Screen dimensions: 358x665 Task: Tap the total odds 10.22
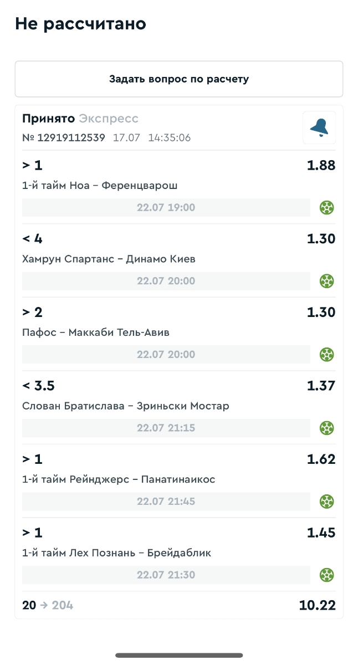[x=317, y=606]
